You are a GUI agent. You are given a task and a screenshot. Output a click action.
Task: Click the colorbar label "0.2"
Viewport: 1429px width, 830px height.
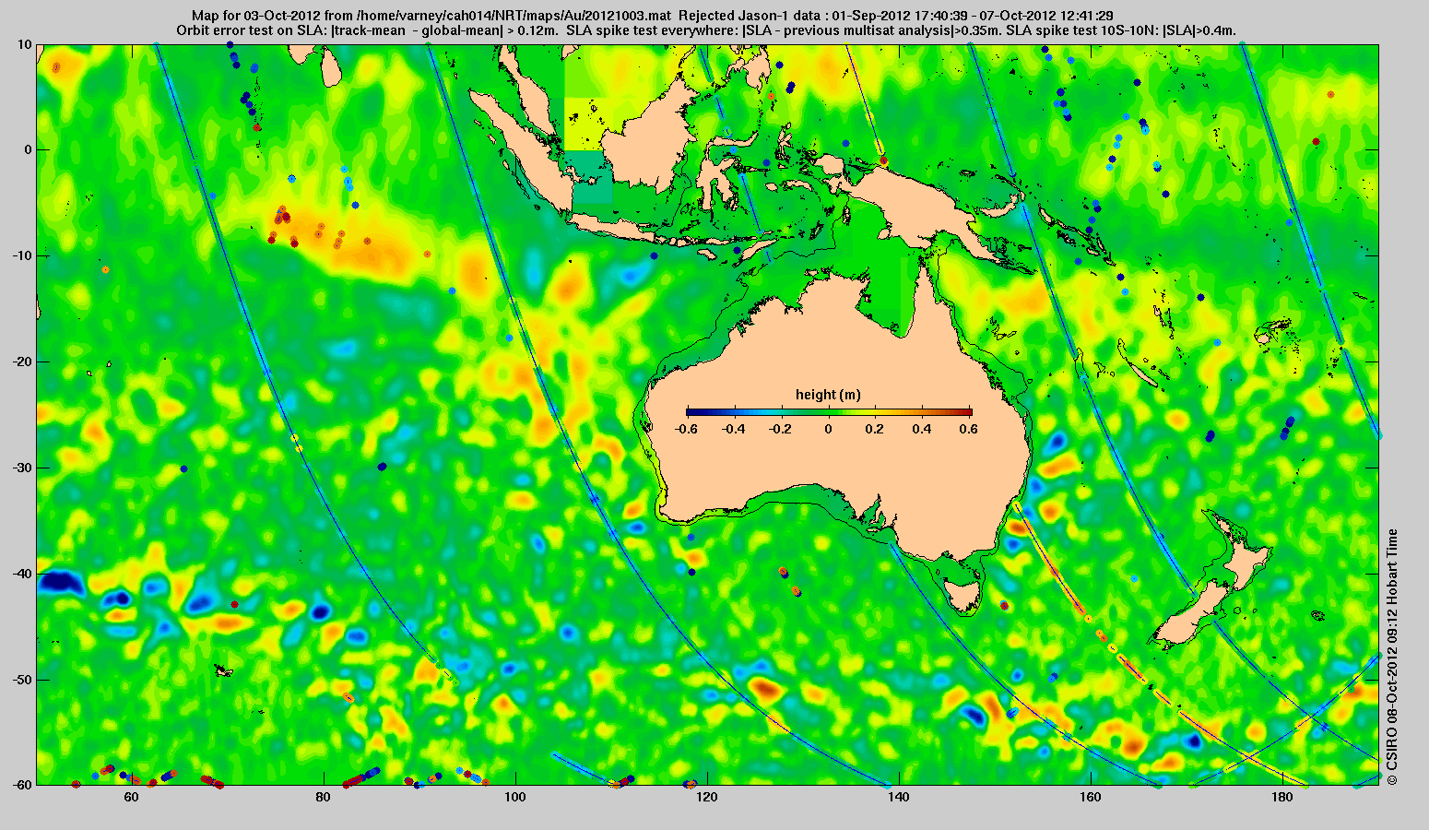point(877,429)
